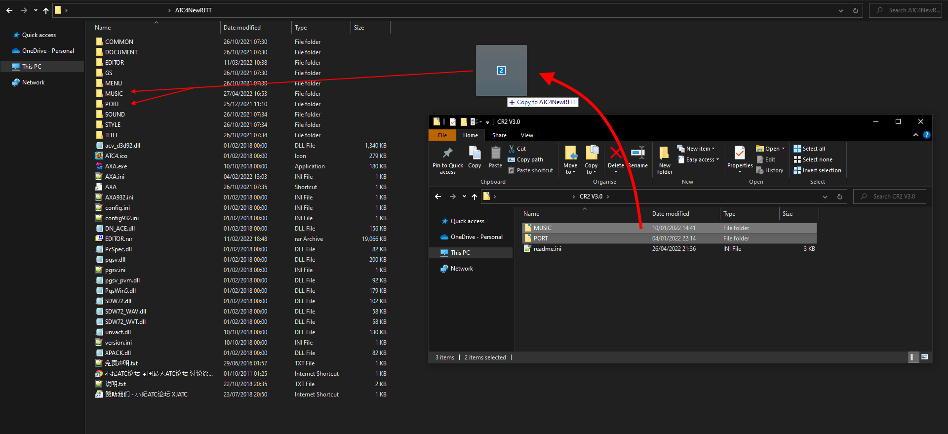
Task: Click Copy path in the ribbon
Action: 525,159
